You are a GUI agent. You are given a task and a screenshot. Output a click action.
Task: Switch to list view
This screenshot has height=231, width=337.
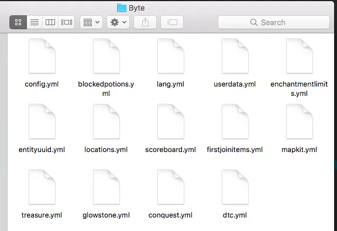[35, 22]
